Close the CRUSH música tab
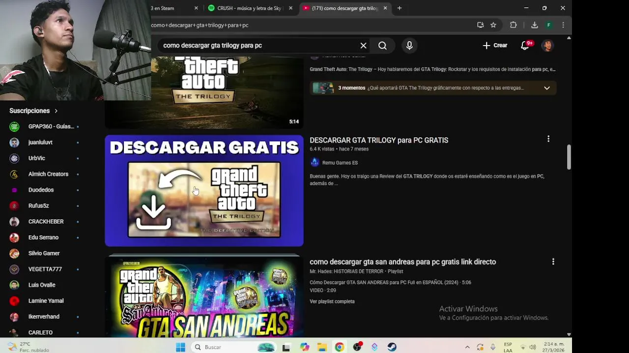The image size is (629, 353). tap(290, 8)
